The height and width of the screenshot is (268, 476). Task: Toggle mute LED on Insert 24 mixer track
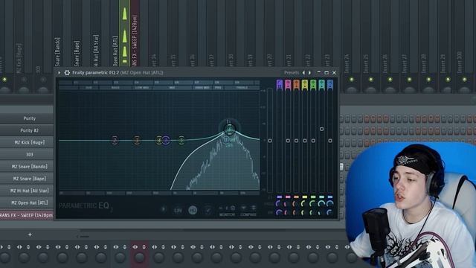352,80
